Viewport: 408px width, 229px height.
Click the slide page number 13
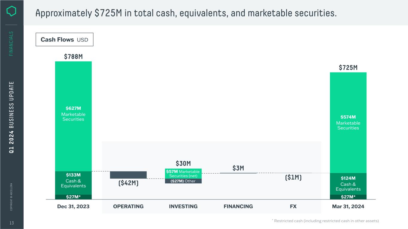click(x=12, y=223)
